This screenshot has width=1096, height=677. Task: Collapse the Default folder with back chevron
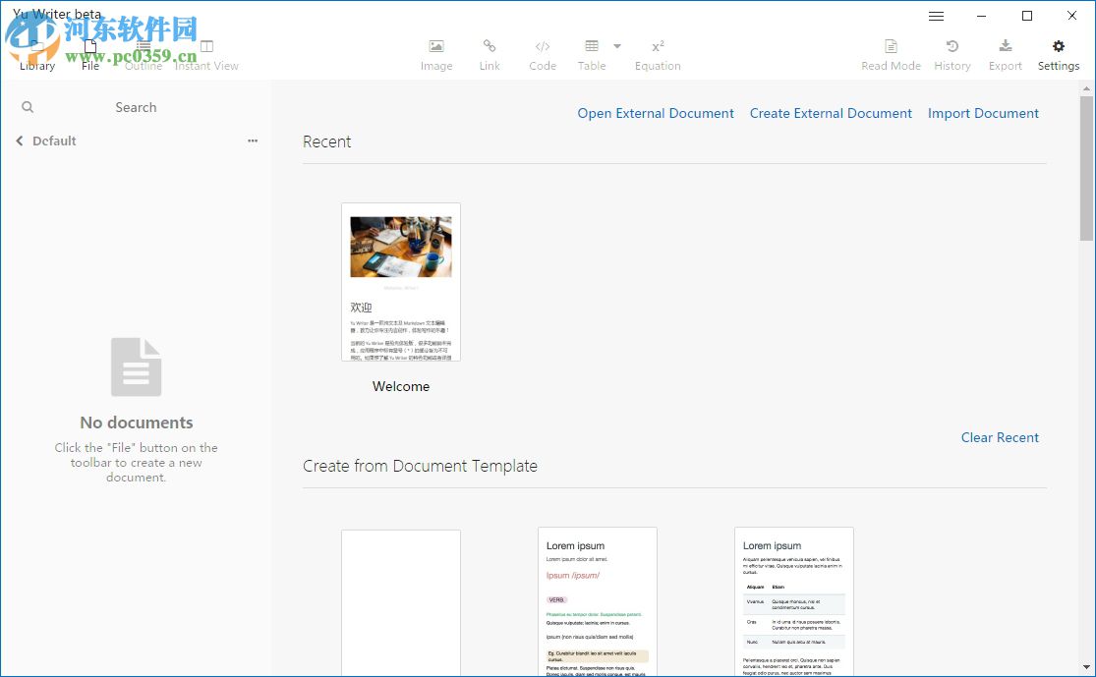pos(19,141)
